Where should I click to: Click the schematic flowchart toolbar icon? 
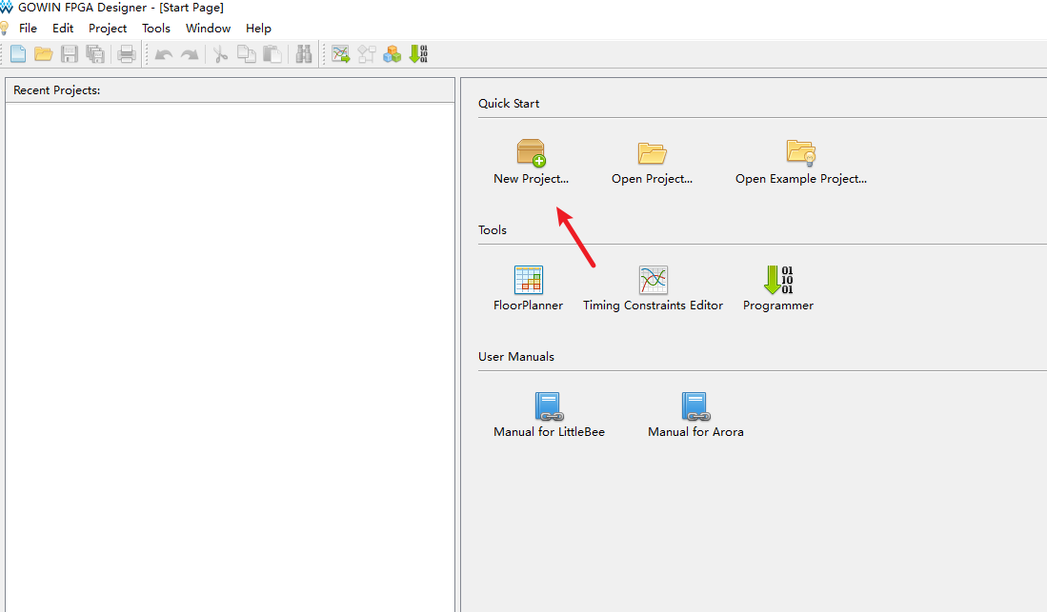coord(367,54)
